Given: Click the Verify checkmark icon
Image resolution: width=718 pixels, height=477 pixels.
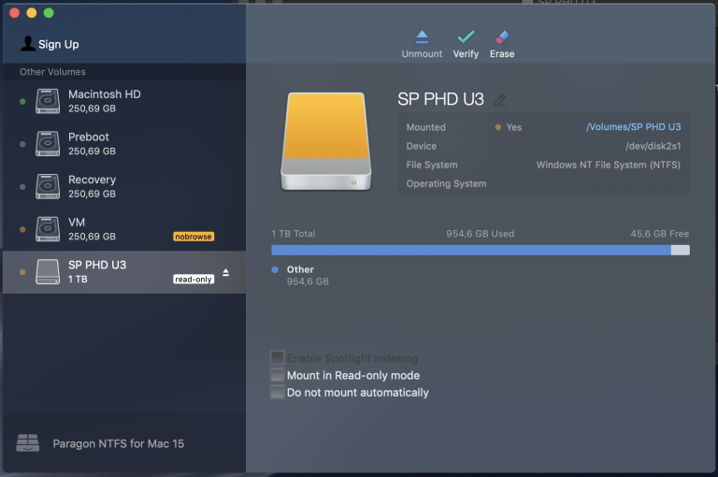Looking at the screenshot, I should pos(466,36).
